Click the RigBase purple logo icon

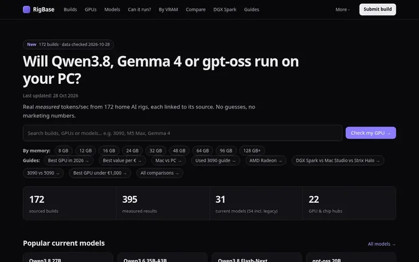[x=26, y=10]
